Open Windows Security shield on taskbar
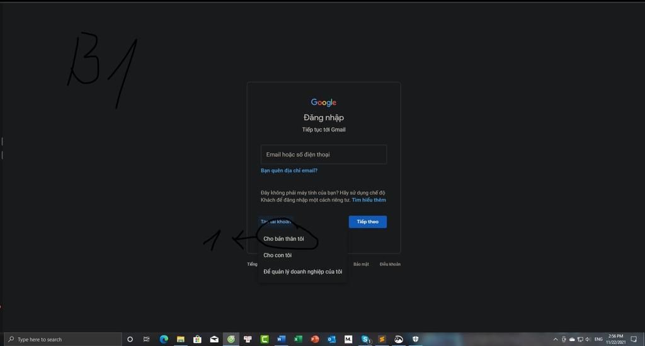Viewport: 645px width, 346px height. pos(416,340)
